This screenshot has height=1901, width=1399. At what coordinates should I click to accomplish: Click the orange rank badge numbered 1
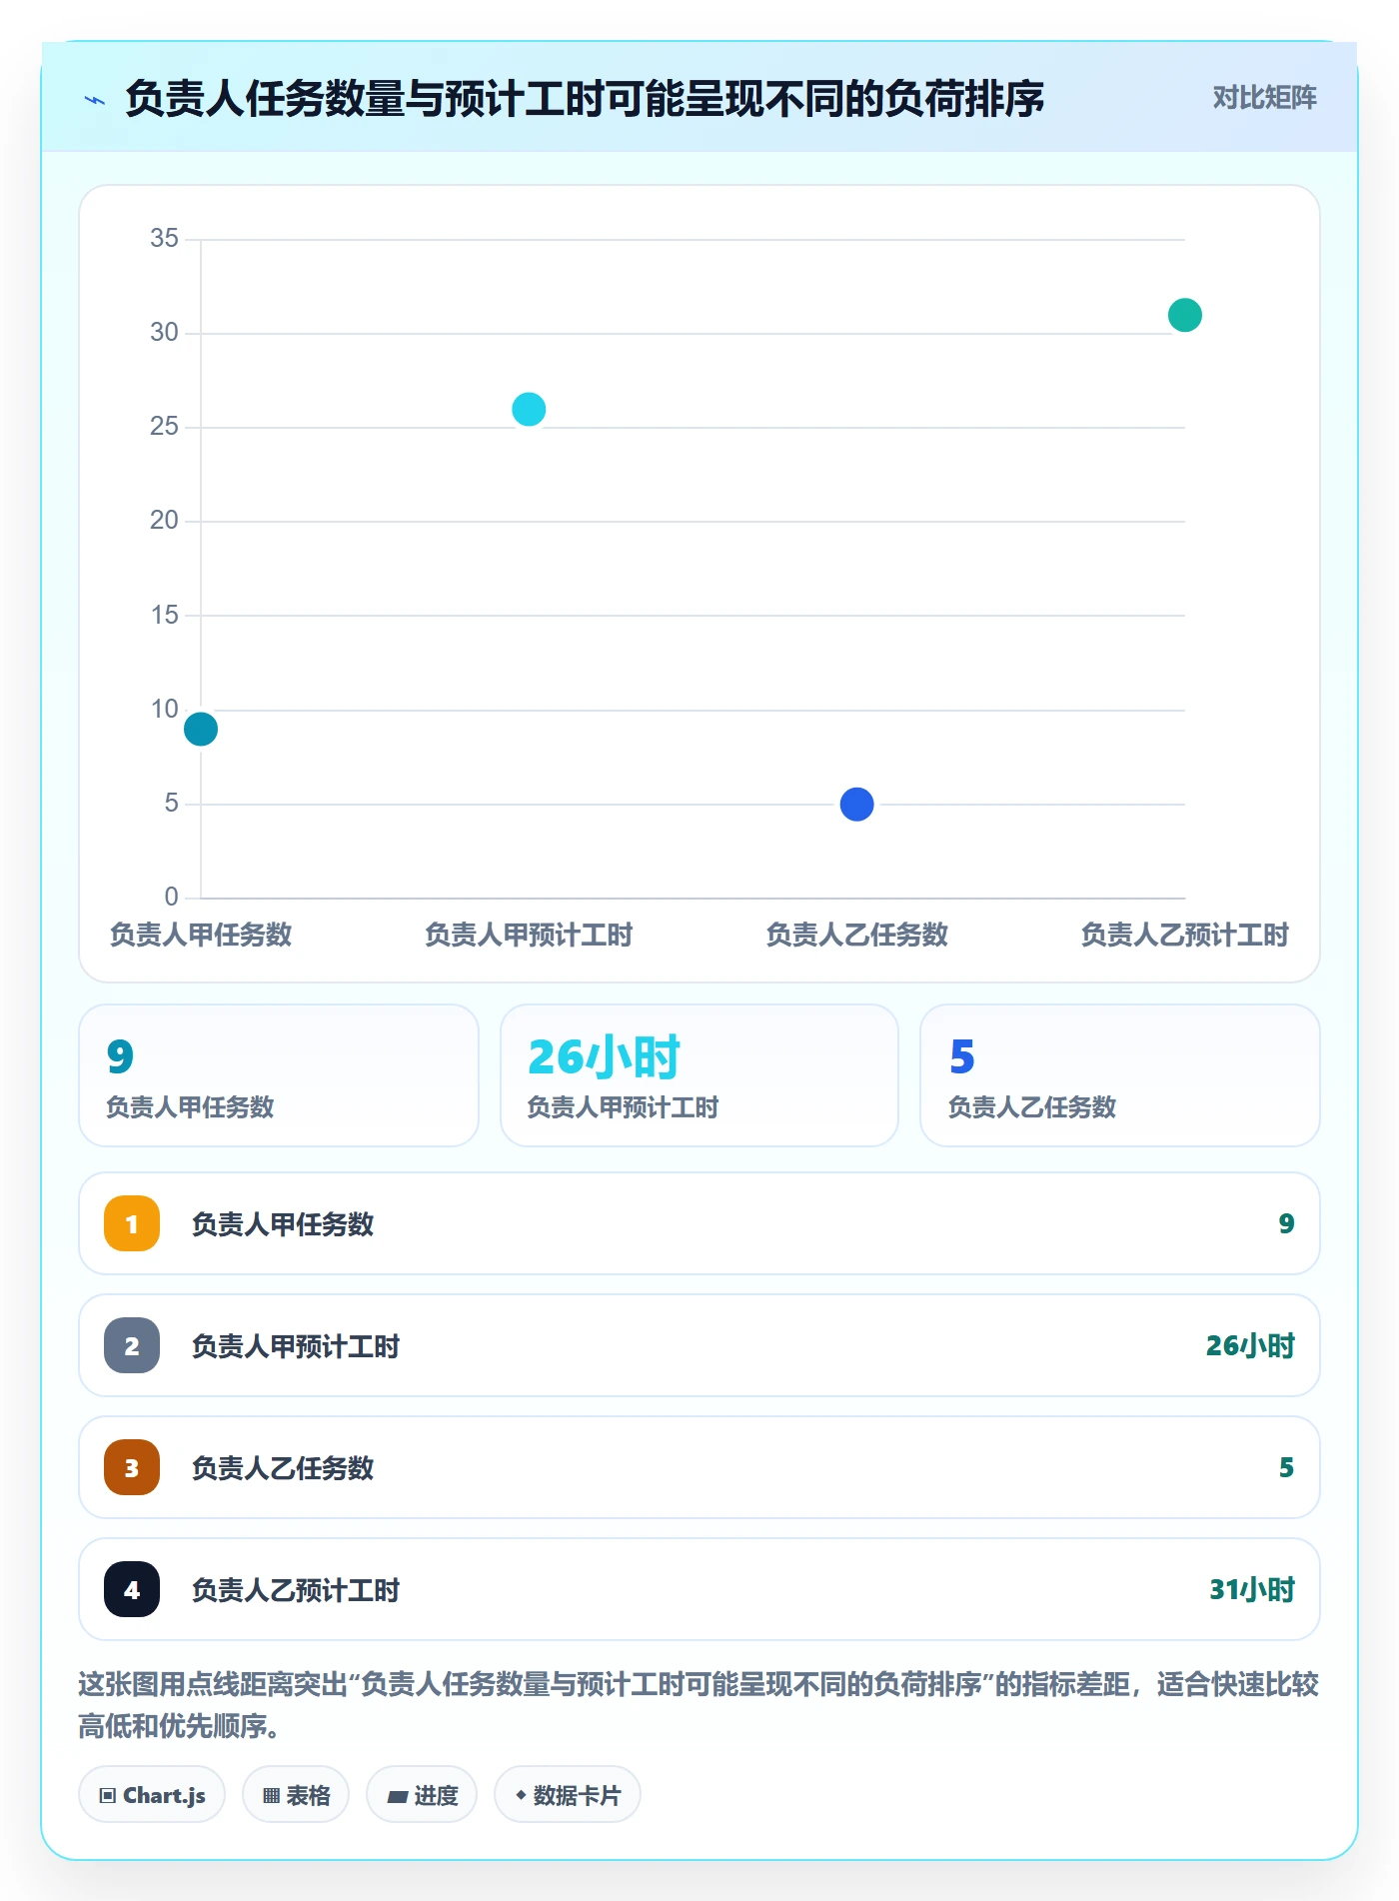coord(132,1223)
